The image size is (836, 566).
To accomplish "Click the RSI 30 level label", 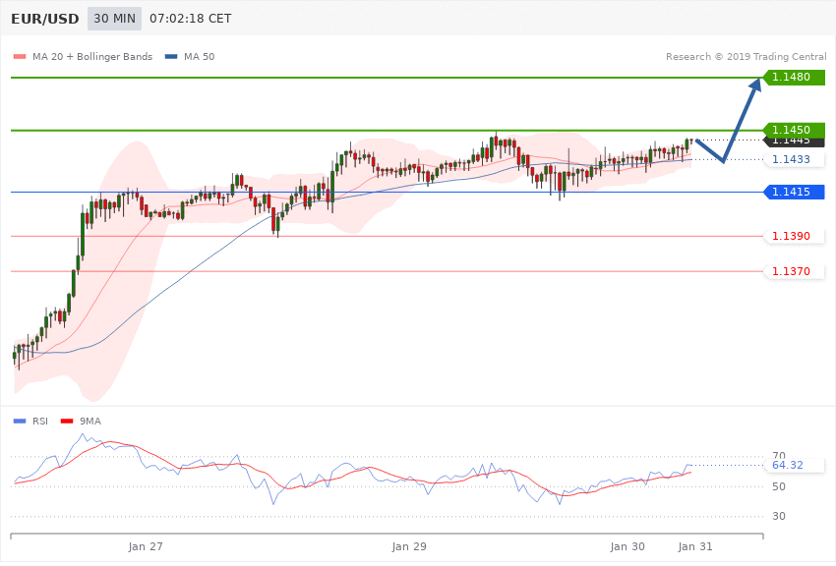I will [778, 516].
